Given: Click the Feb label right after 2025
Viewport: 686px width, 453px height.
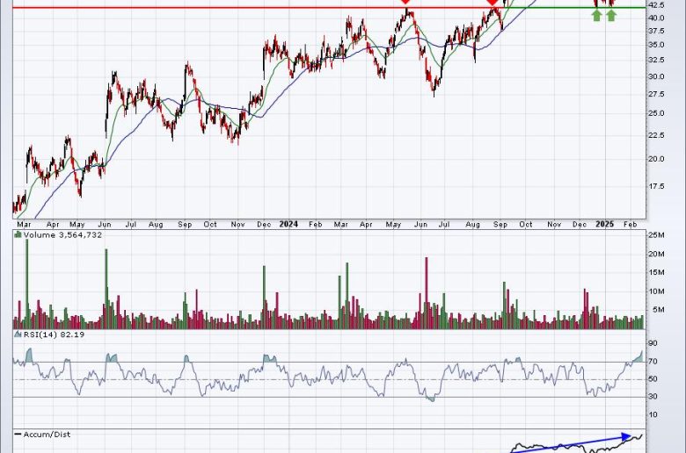Looking at the screenshot, I should click(630, 224).
